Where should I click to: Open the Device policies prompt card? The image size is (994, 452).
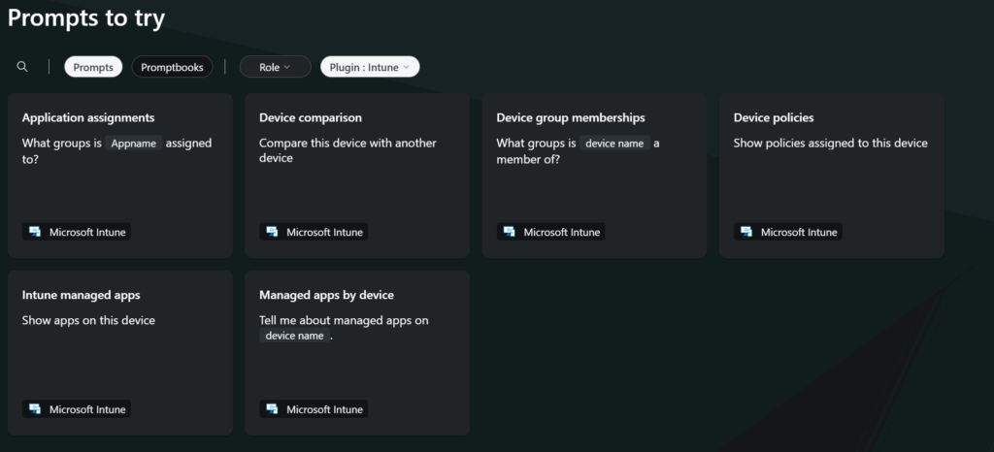831,176
